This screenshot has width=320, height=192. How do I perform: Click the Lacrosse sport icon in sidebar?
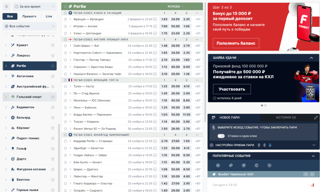pos(12,56)
